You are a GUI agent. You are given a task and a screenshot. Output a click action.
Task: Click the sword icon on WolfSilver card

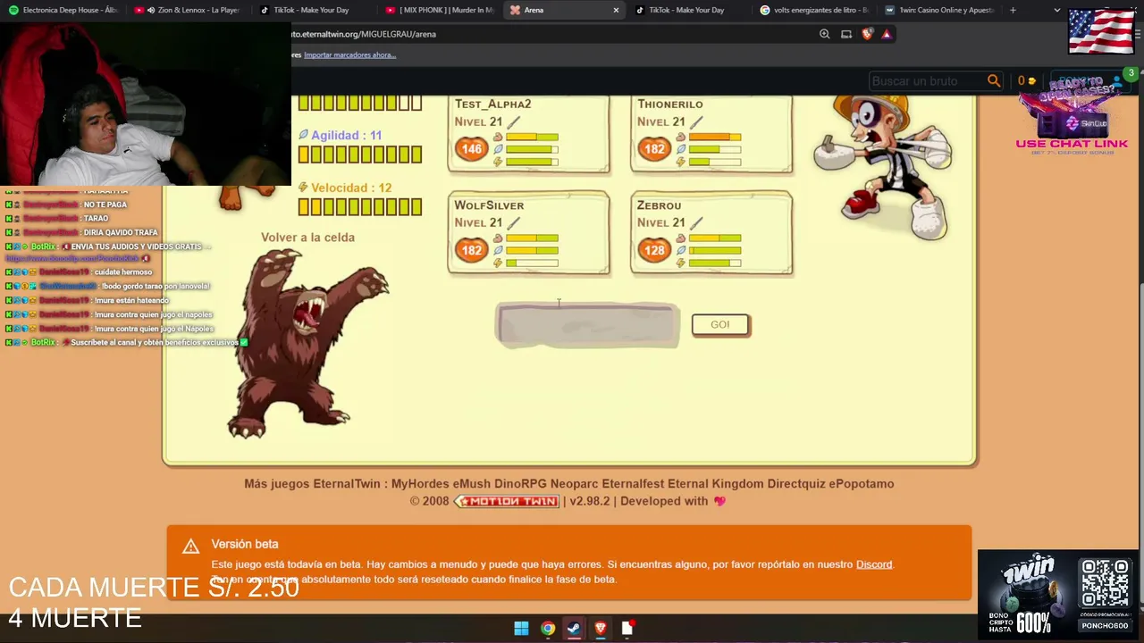pos(514,223)
